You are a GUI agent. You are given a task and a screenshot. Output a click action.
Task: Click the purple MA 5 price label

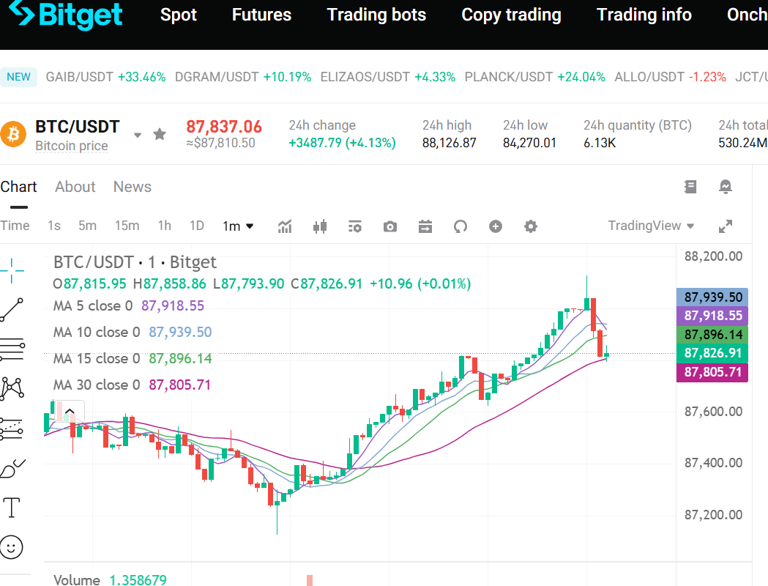[712, 316]
